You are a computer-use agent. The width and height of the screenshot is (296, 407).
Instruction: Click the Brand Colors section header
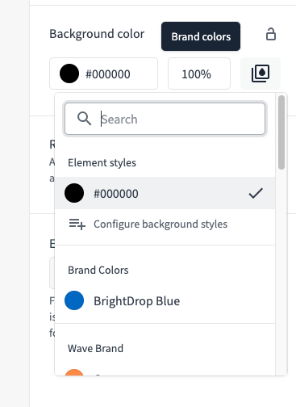98,270
